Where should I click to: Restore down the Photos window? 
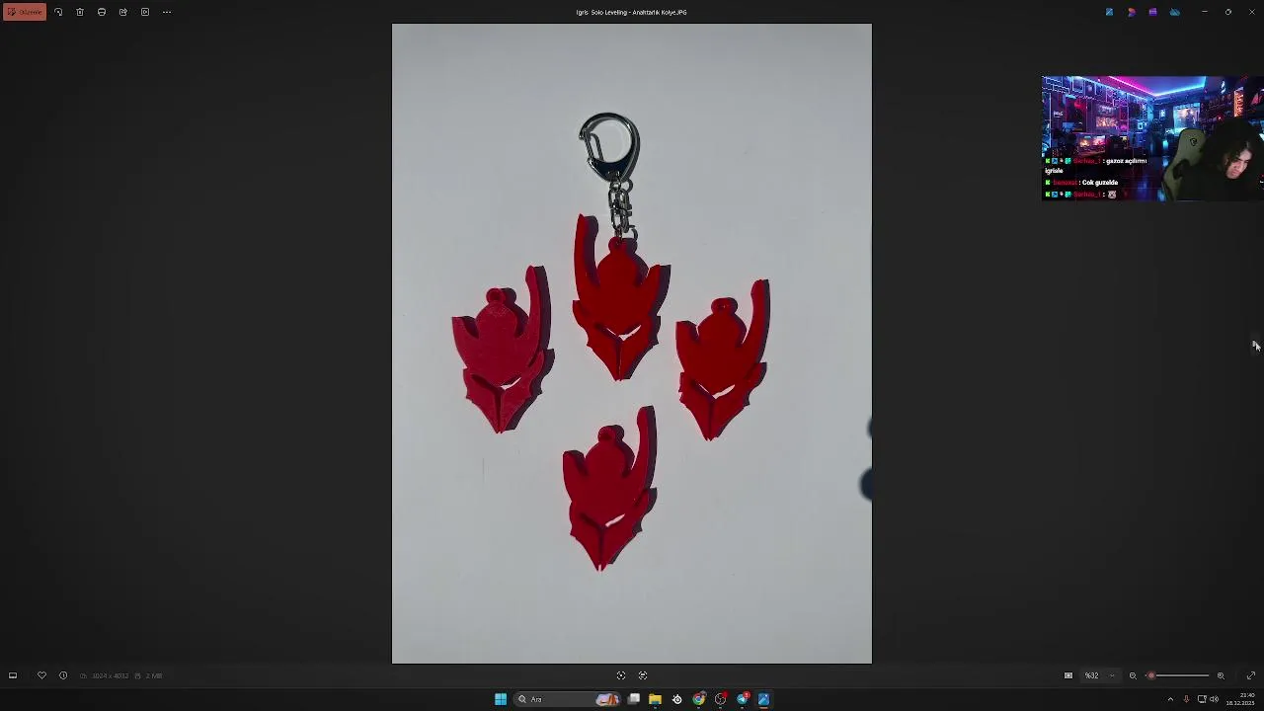(1228, 12)
